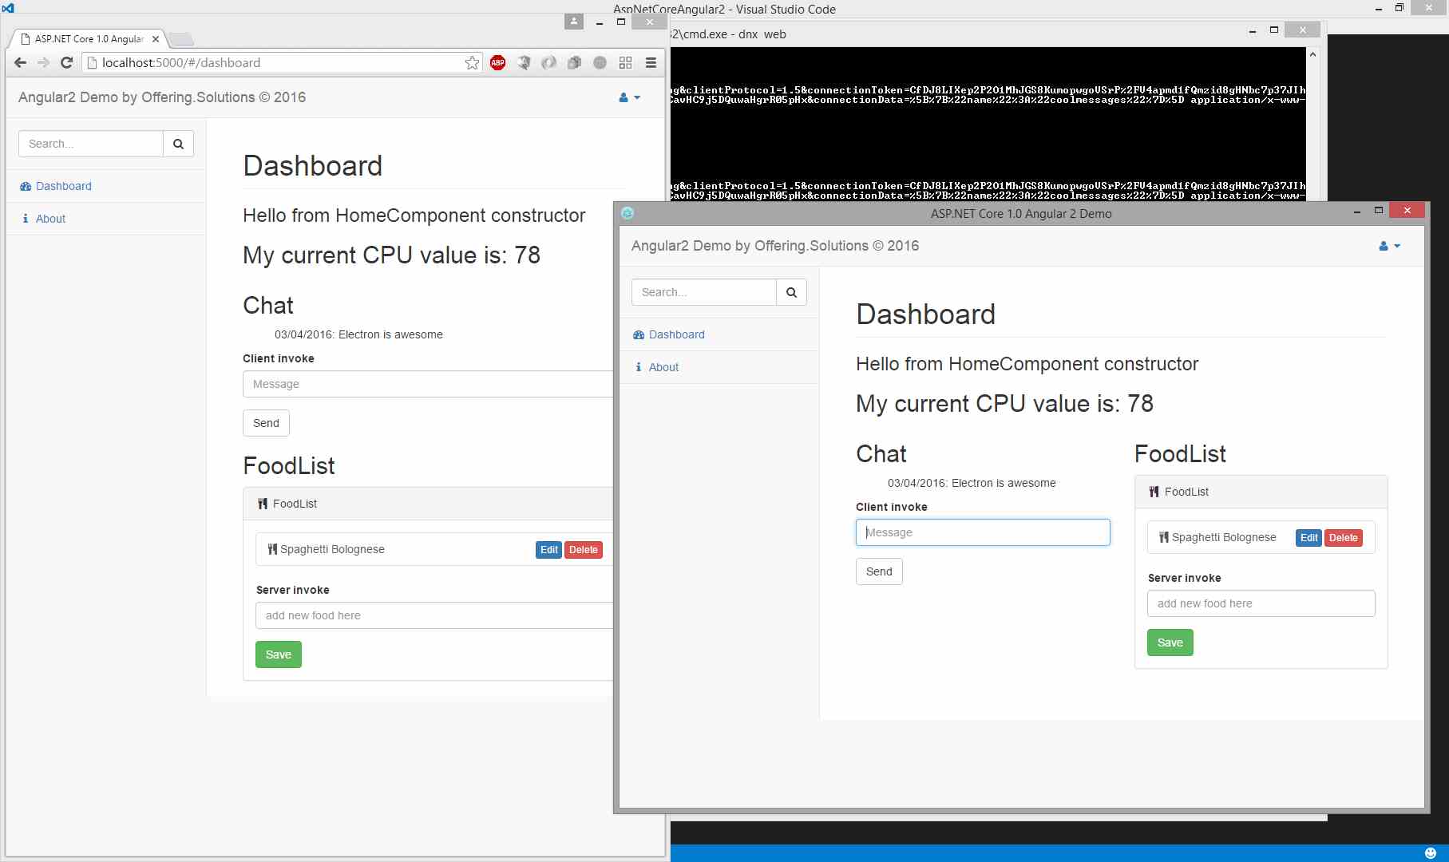1449x862 pixels.
Task: Click green Save button in Electron window
Action: point(1170,643)
